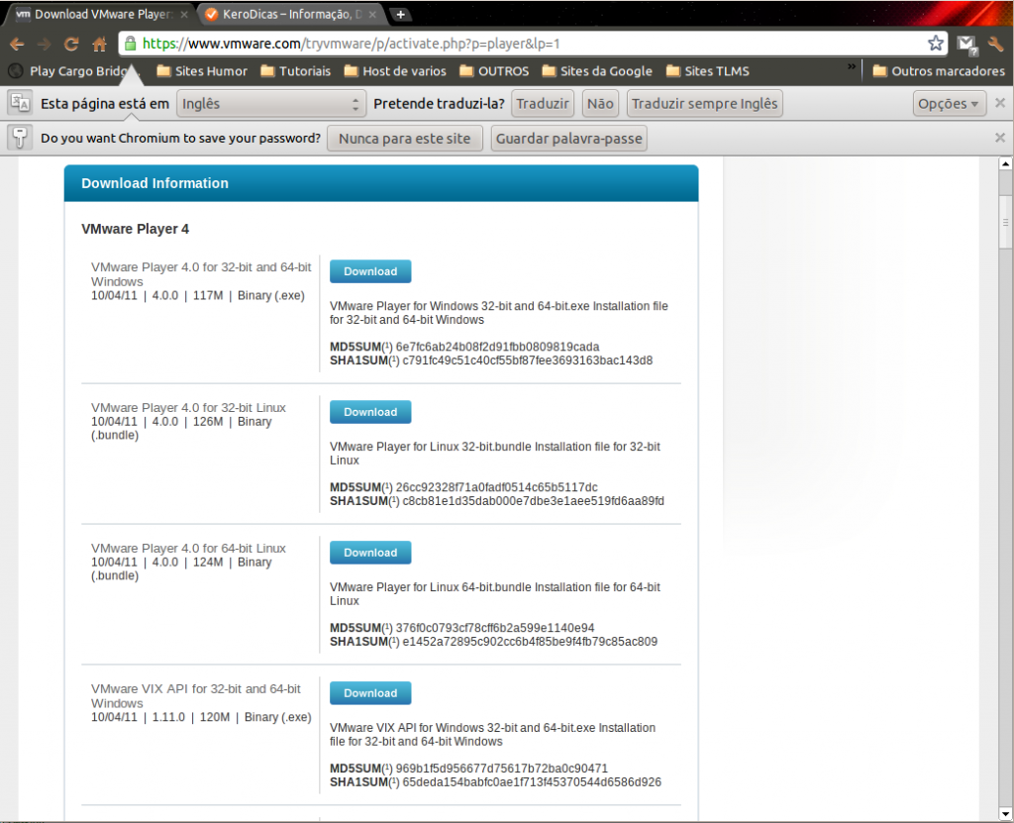Open the wrench settings menu

(x=996, y=44)
